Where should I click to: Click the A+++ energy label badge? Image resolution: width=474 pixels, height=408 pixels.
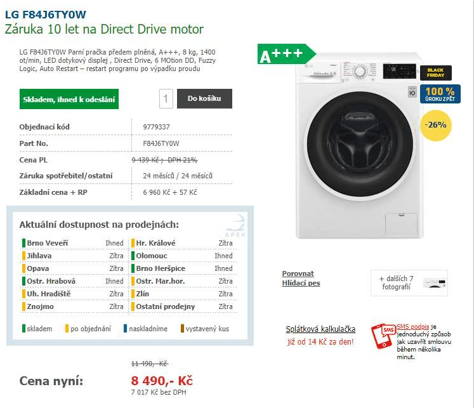(x=286, y=54)
